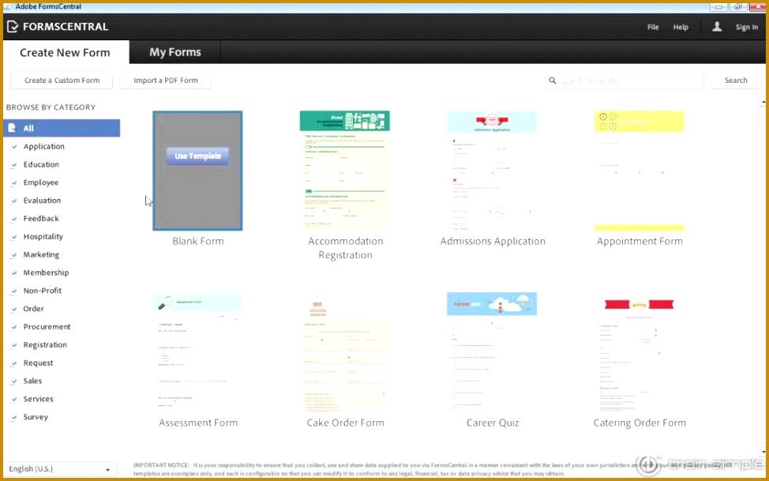Click the search magnifier icon in the search bar
The height and width of the screenshot is (481, 769).
[552, 80]
